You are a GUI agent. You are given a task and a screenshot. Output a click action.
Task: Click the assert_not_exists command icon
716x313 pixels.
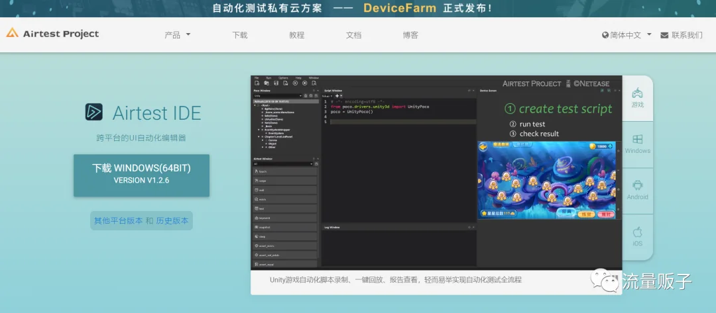256,255
